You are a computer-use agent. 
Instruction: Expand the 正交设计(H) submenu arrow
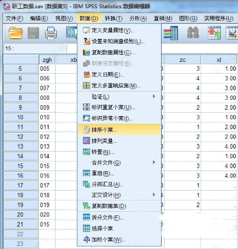[154, 195]
